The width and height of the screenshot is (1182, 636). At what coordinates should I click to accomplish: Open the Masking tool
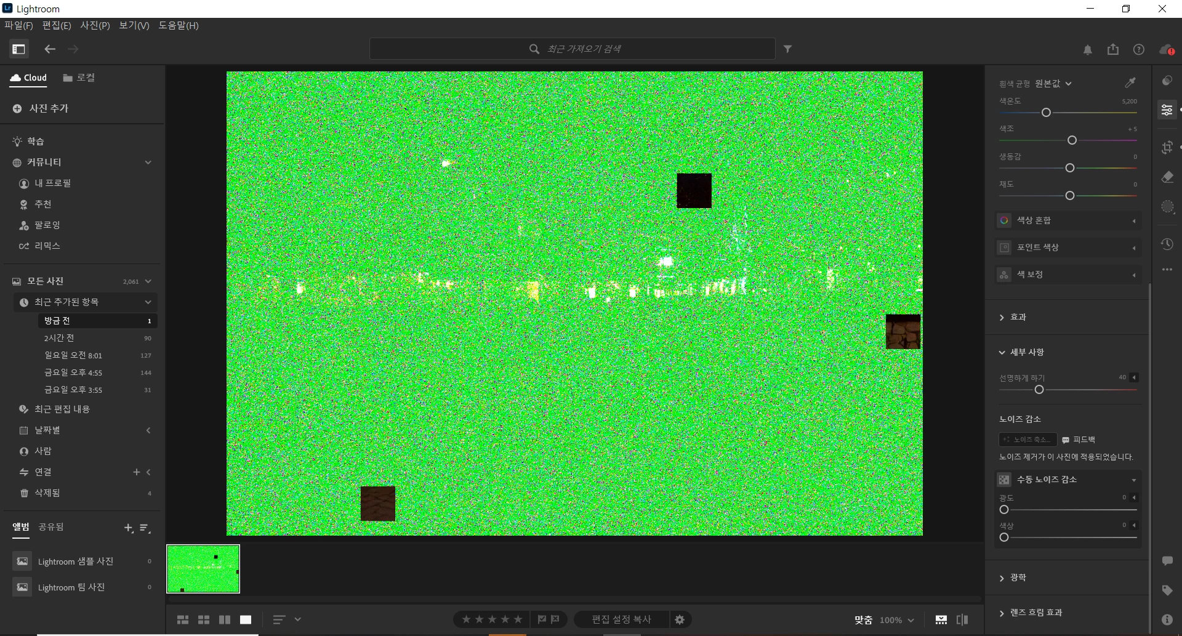1167,207
